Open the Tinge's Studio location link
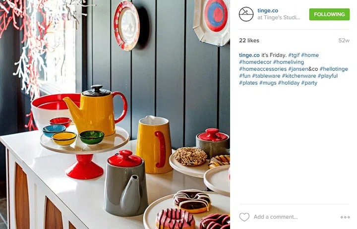The height and width of the screenshot is (229, 357). [x=279, y=17]
